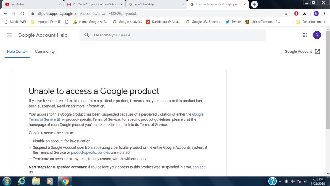Launch Internet Explorer from taskbar

click(x=22, y=181)
